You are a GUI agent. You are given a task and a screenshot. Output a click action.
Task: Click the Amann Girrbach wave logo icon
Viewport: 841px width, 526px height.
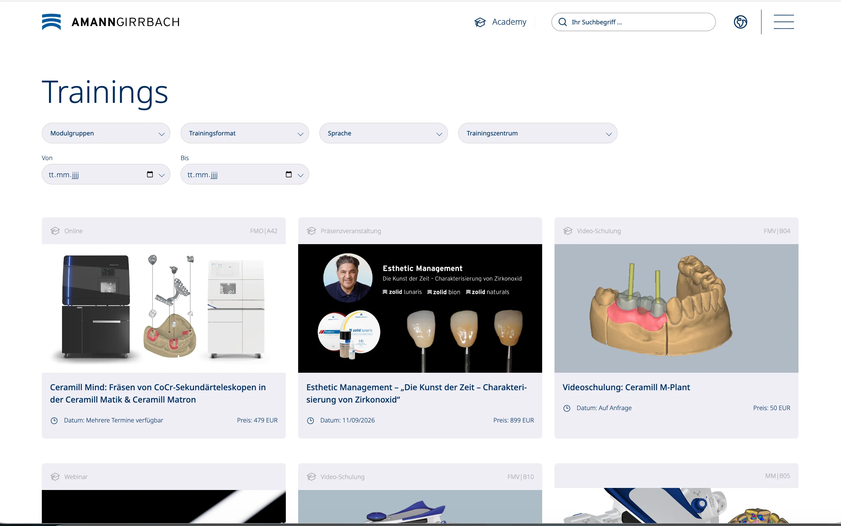click(x=51, y=22)
